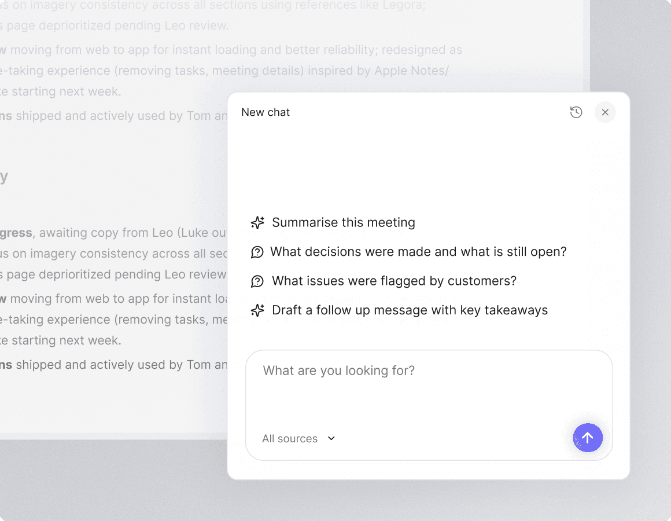
Task: Click the line ending with Legora reference
Action: pos(231,5)
